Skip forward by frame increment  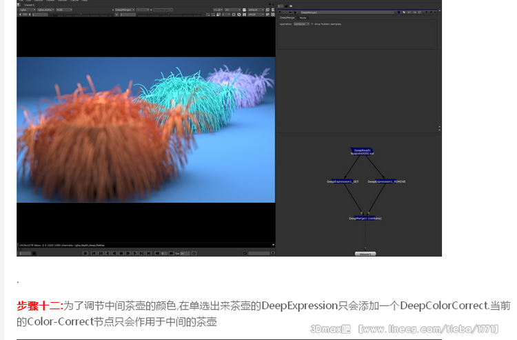[172, 253]
